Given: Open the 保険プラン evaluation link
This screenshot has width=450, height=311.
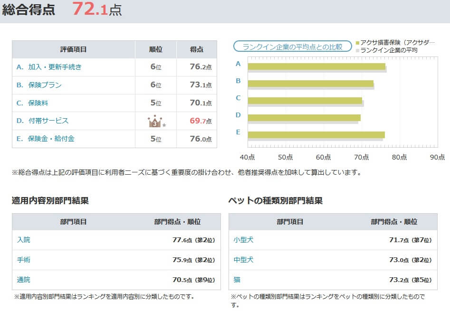Looking at the screenshot, I should point(45,85).
